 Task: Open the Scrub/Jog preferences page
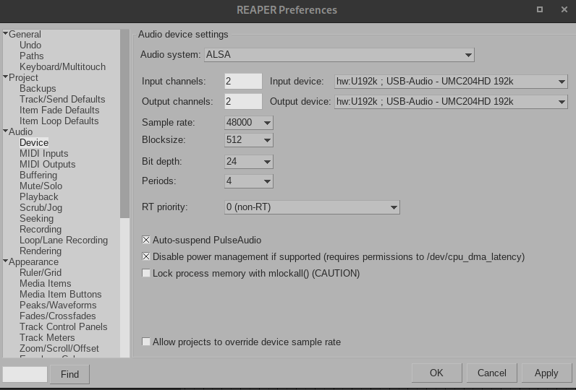point(41,207)
